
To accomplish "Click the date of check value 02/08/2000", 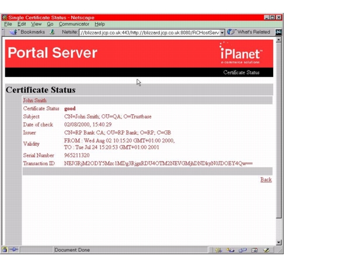I will click(x=88, y=125).
